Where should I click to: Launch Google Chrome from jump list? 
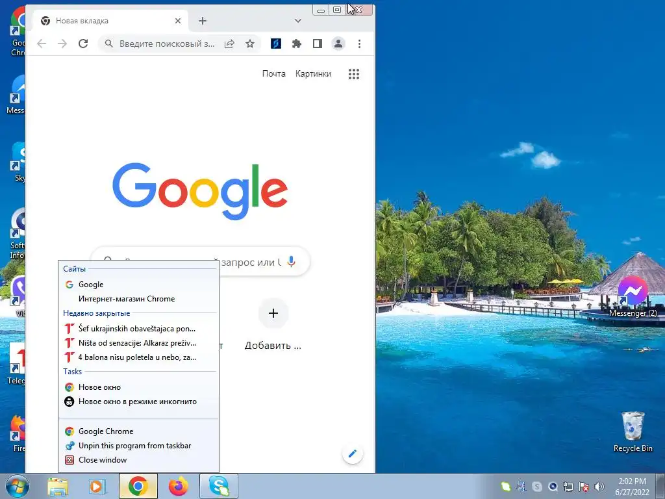coord(139,431)
